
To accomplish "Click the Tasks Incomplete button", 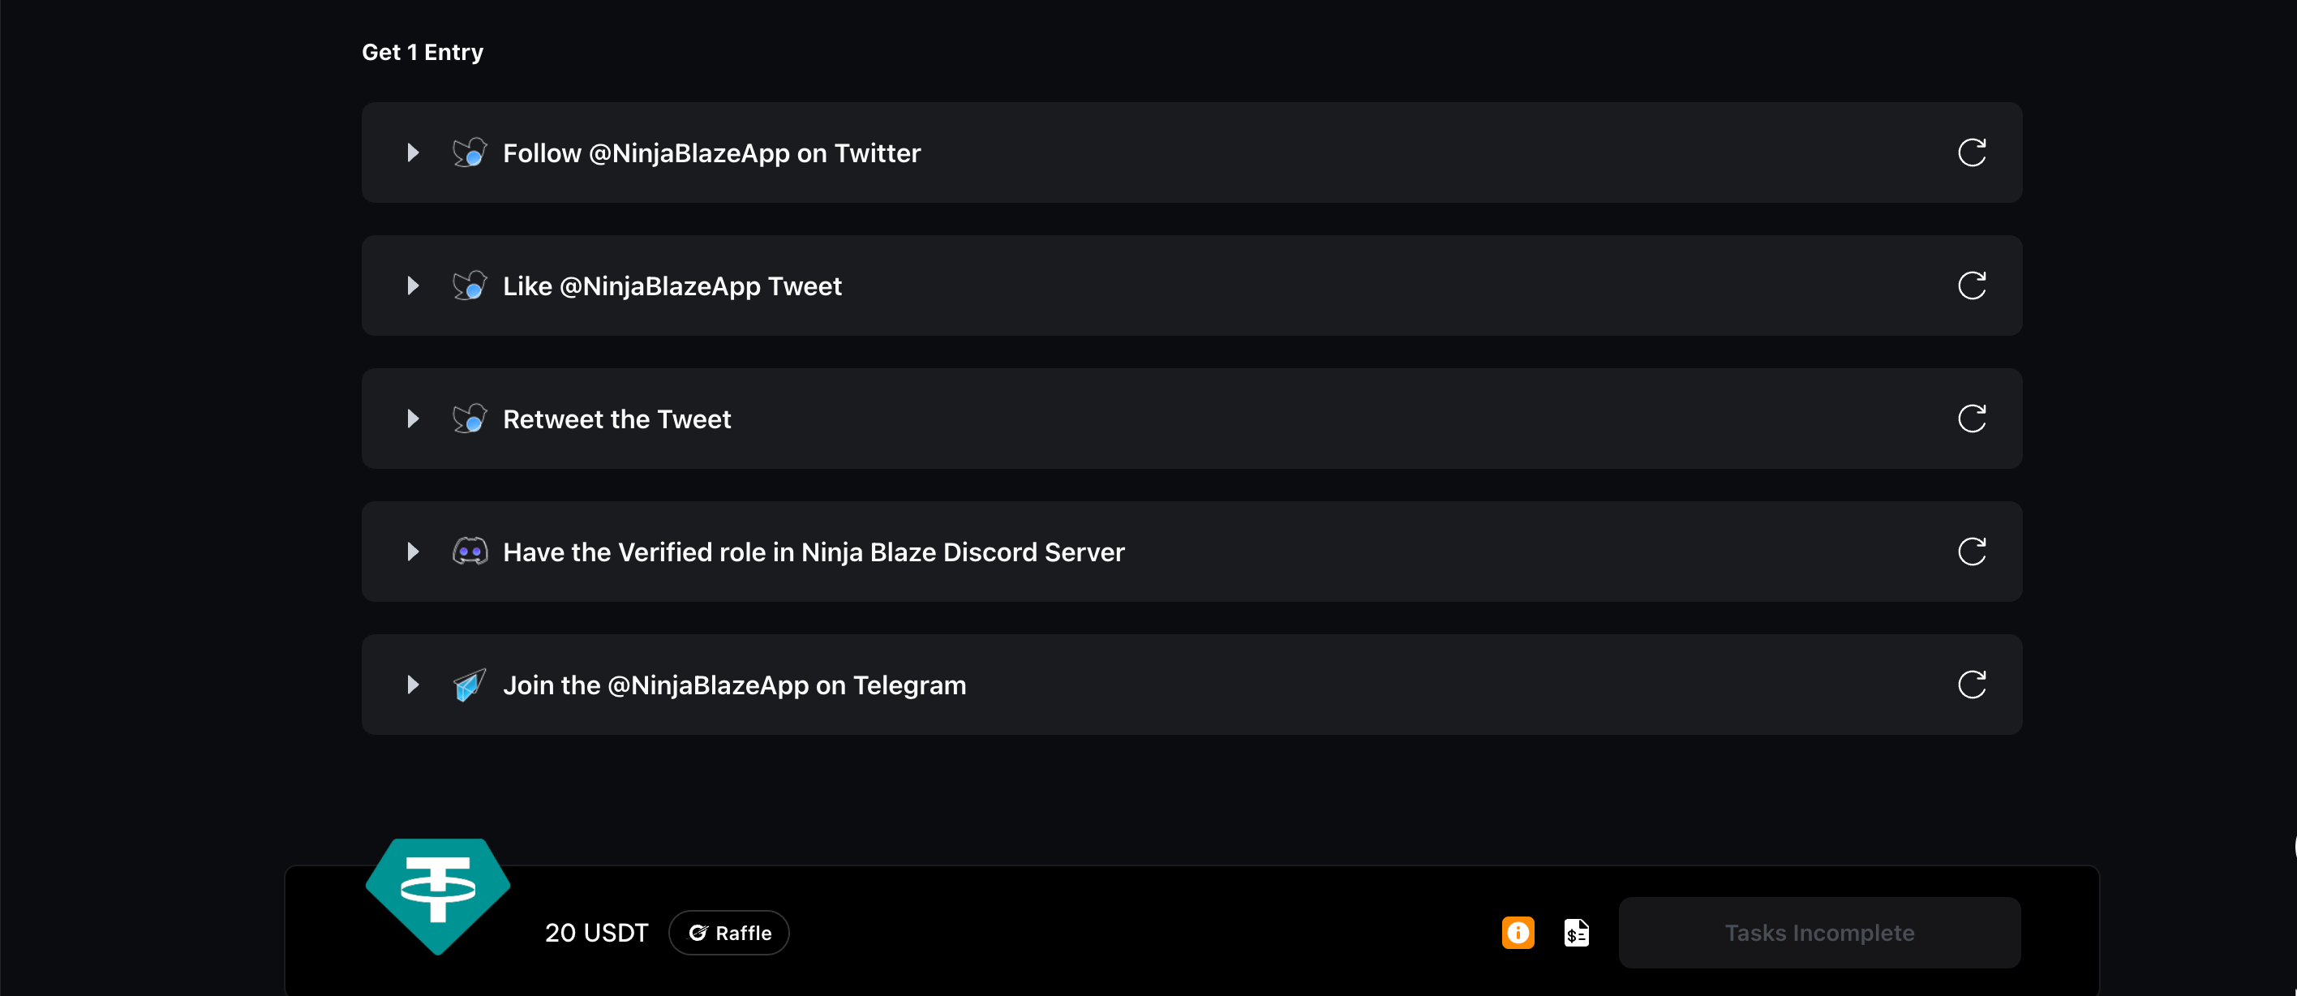I will [x=1819, y=933].
